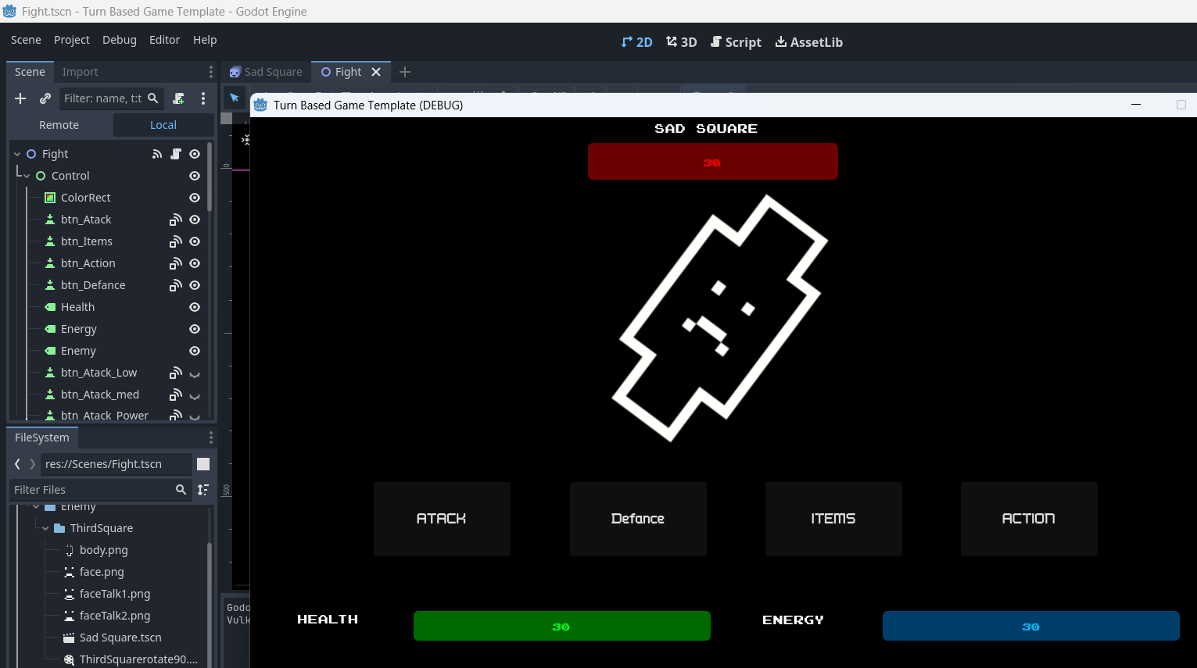The width and height of the screenshot is (1197, 668).
Task: Click the Defance button in game
Action: pos(638,519)
